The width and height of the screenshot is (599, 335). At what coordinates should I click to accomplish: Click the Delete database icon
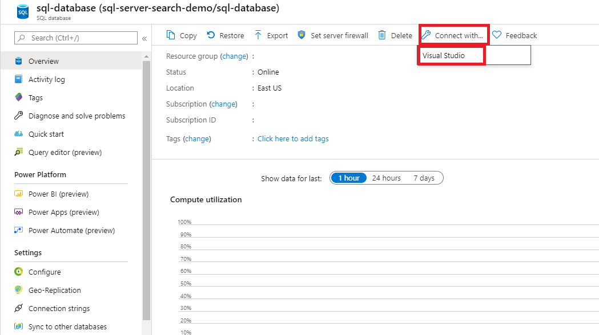[395, 35]
